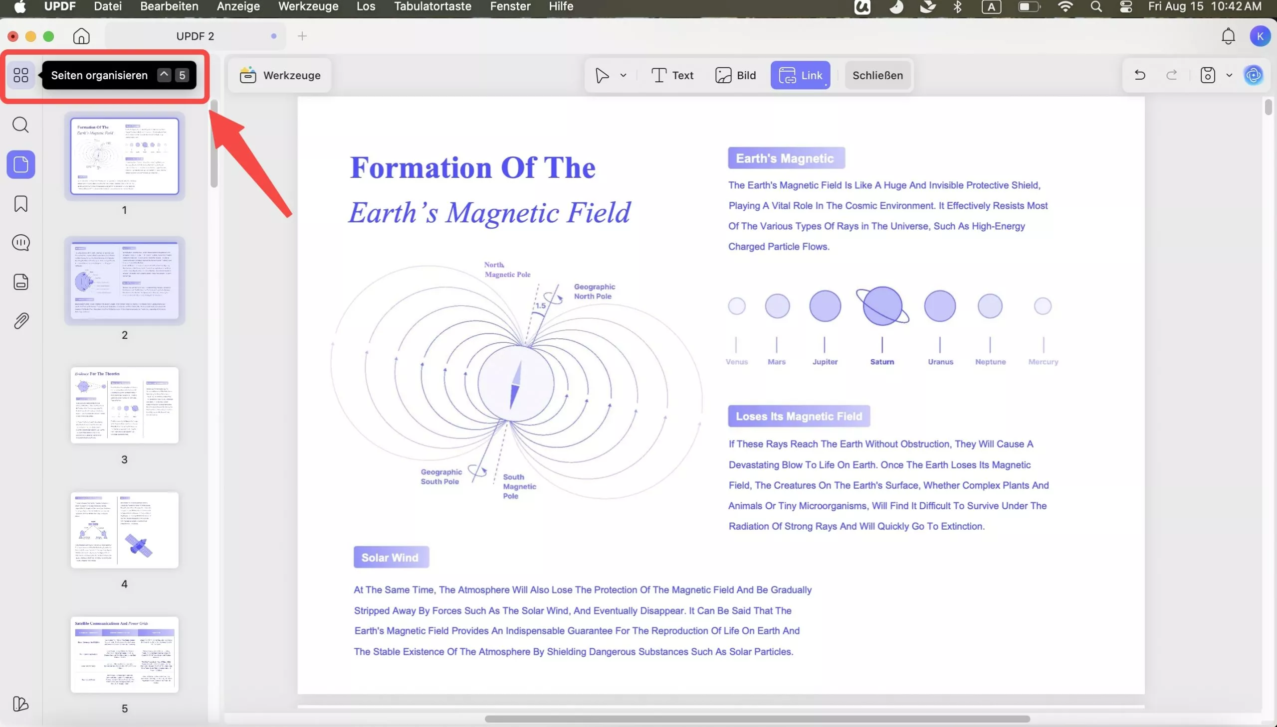The width and height of the screenshot is (1277, 727).
Task: Expand the save options dropdown arrow
Action: (1229, 75)
